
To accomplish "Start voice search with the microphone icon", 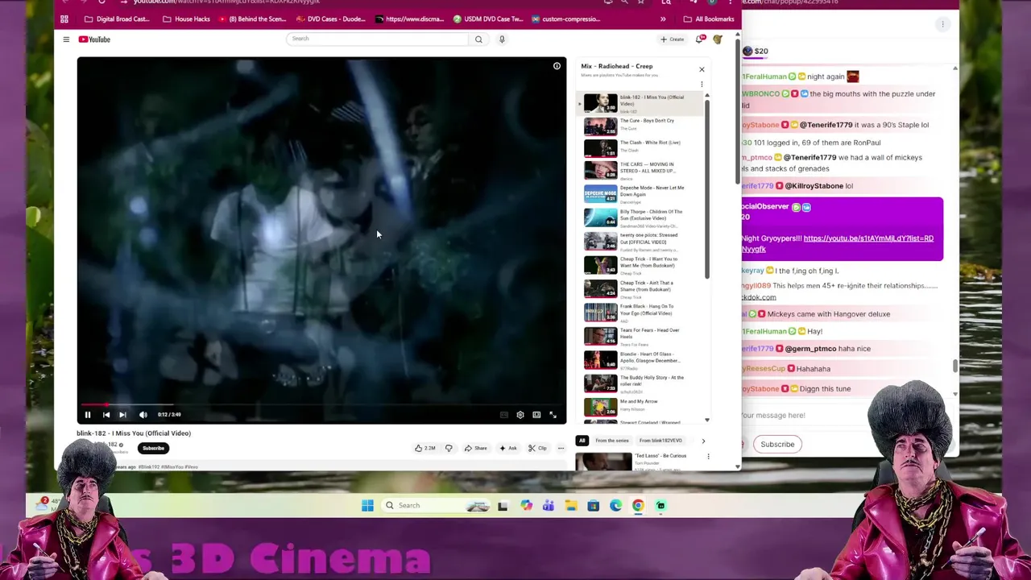I will 502,39.
